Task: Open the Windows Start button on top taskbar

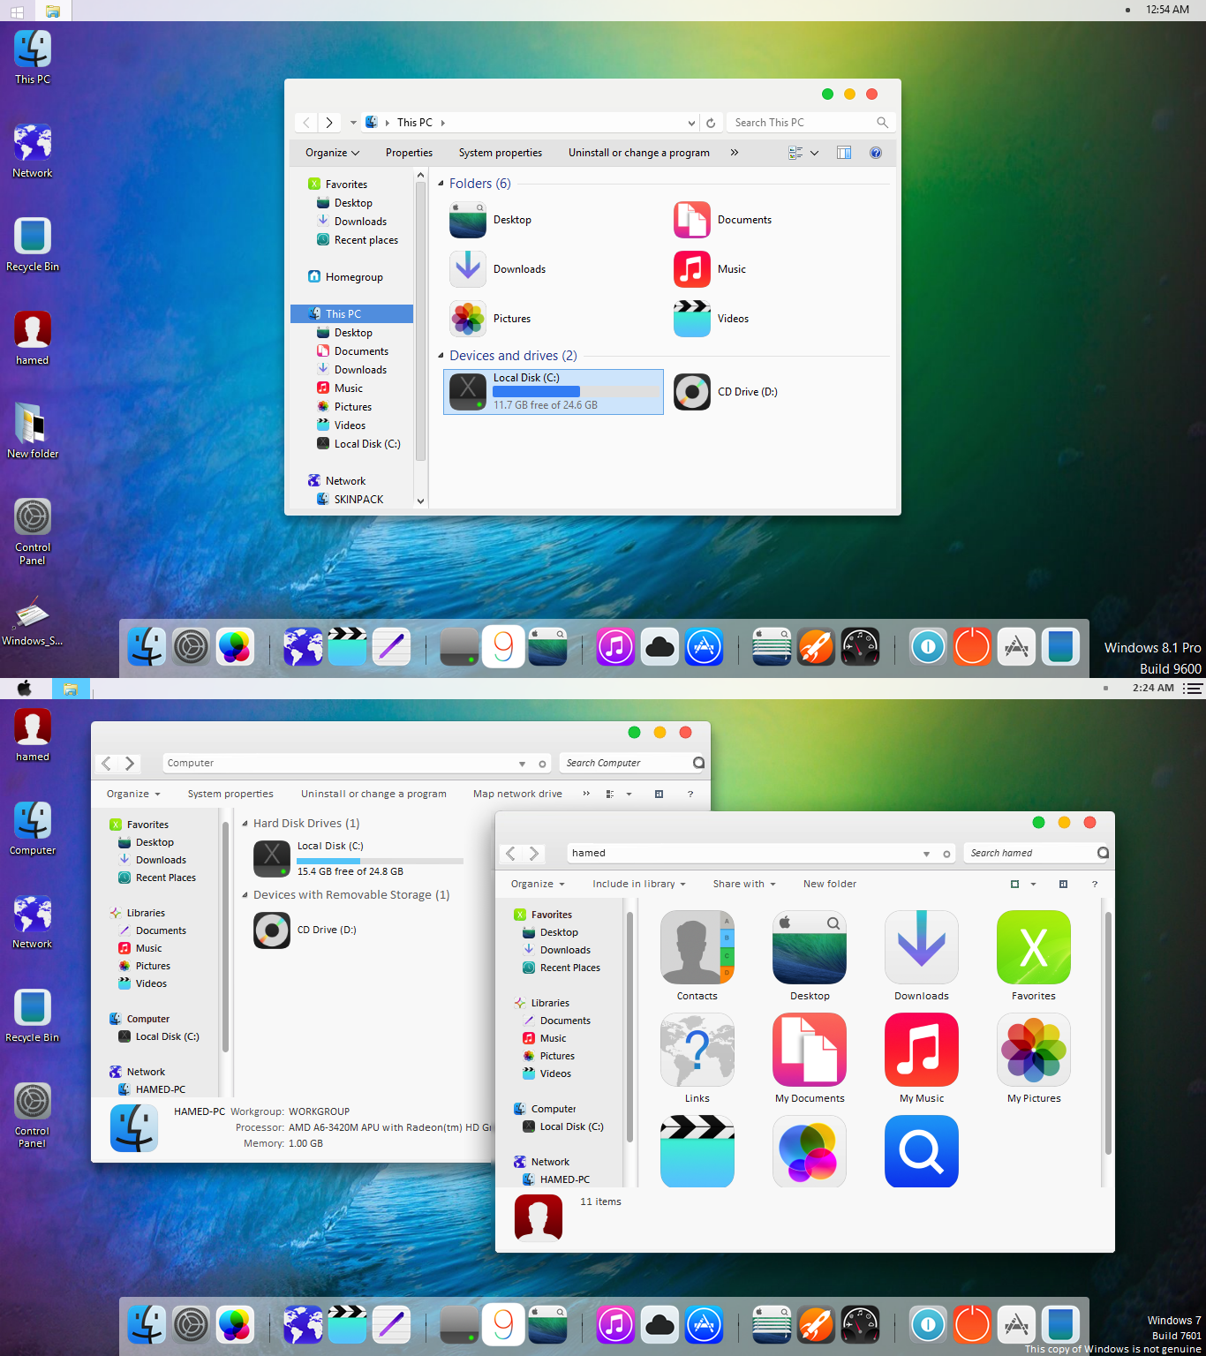Action: [18, 11]
